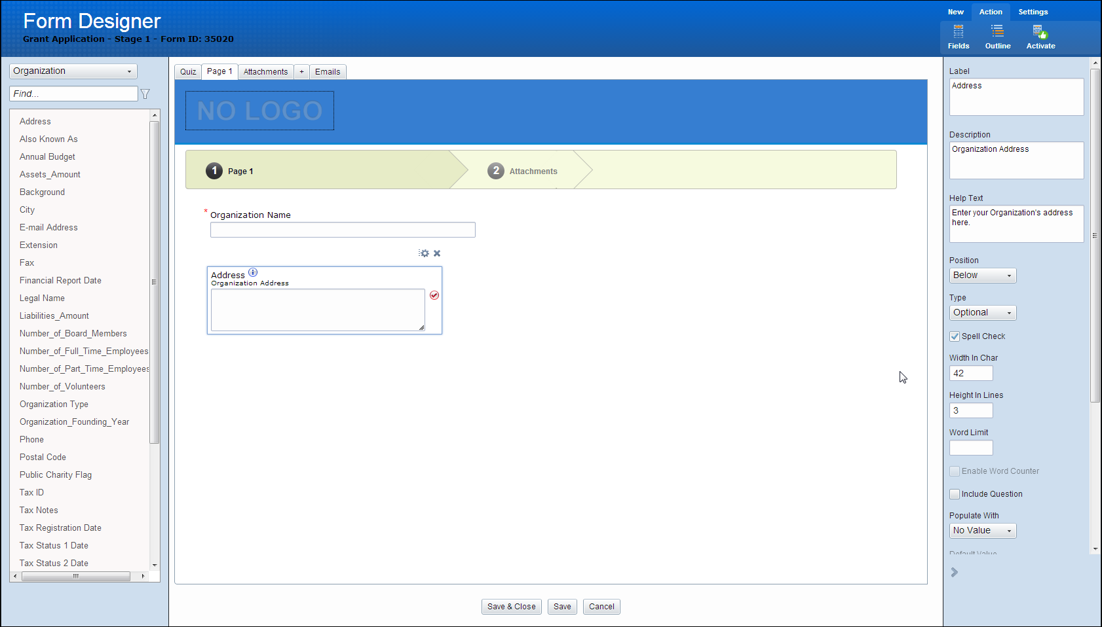Click the Width In Char input field
Image resolution: width=1102 pixels, height=627 pixels.
click(970, 374)
